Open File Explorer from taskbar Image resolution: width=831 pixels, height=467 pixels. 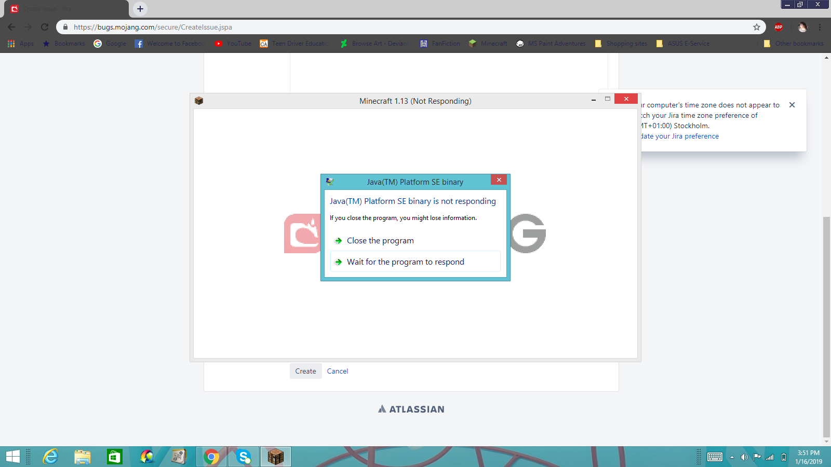(x=82, y=457)
